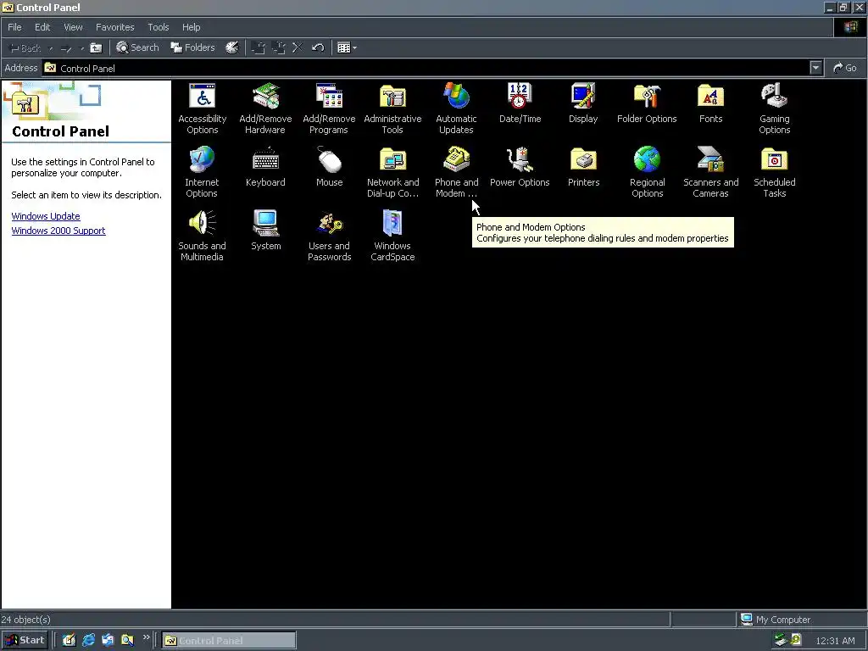Open Folder Options
Screen dimensions: 868x651
tap(647, 103)
